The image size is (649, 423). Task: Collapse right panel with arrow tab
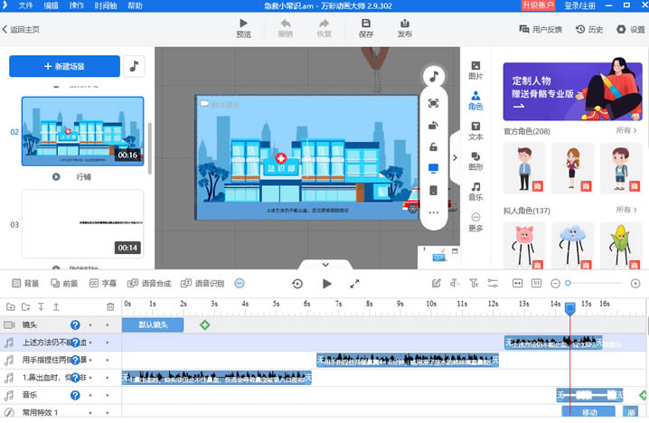click(455, 157)
